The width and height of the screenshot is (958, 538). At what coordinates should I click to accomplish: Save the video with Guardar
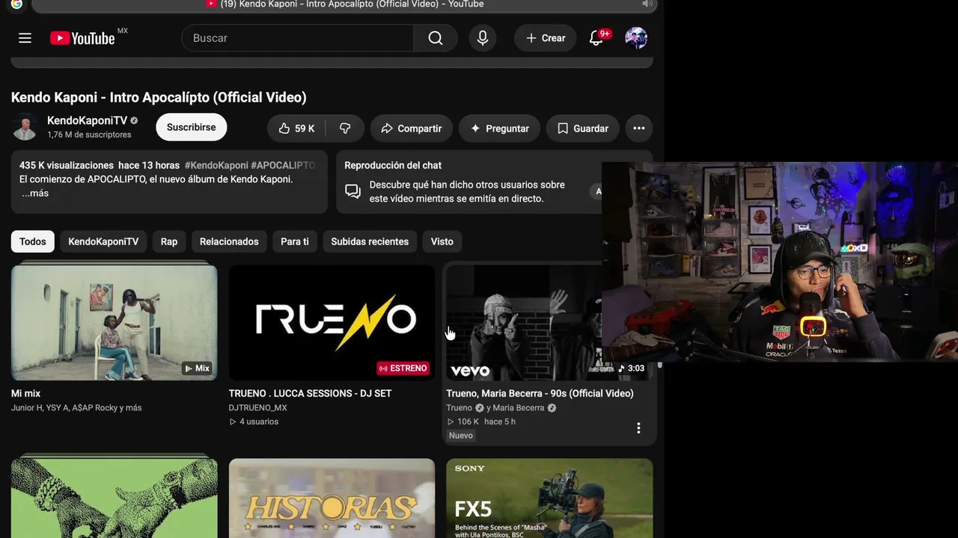click(x=583, y=129)
